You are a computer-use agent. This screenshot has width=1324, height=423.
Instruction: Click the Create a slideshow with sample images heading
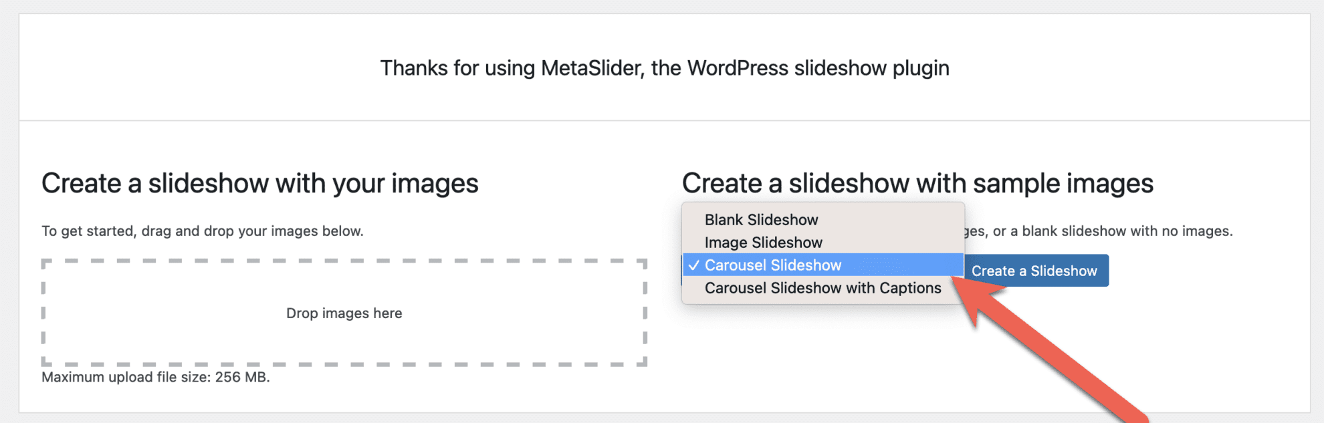click(x=917, y=183)
